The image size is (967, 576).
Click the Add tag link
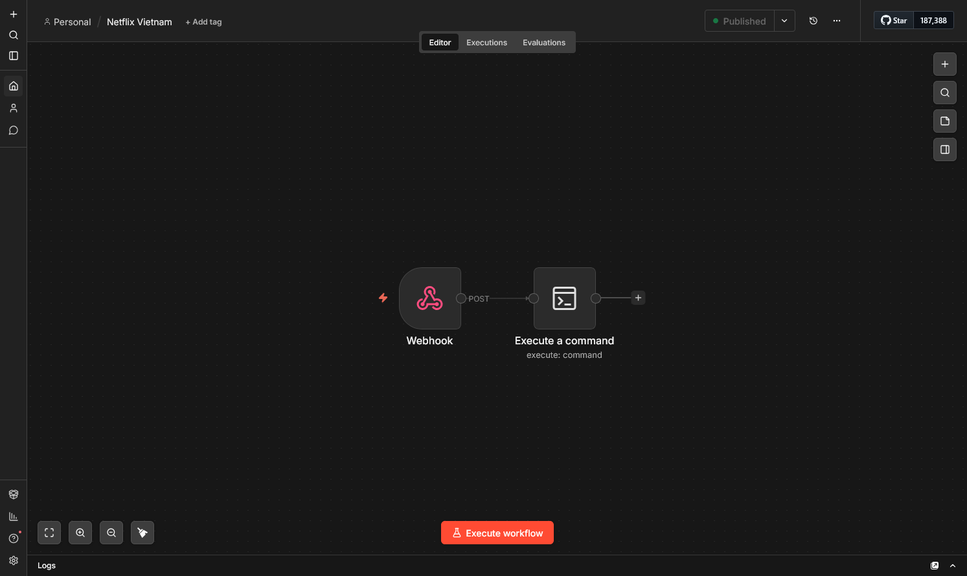pos(203,22)
